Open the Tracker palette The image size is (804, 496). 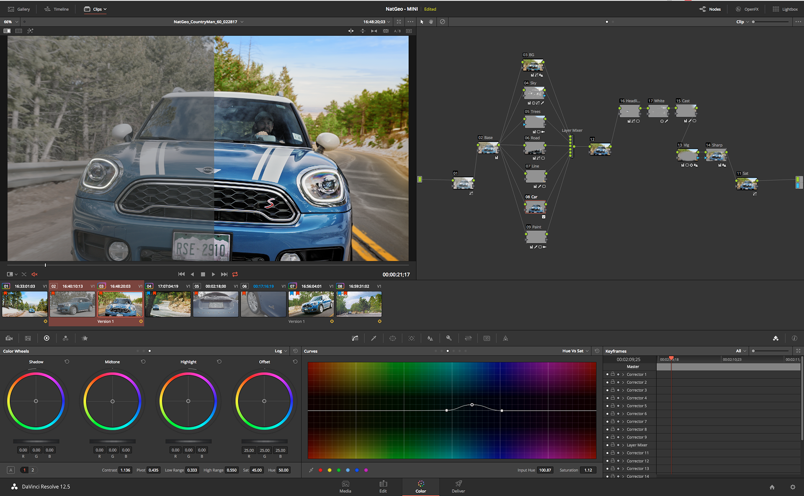(412, 338)
